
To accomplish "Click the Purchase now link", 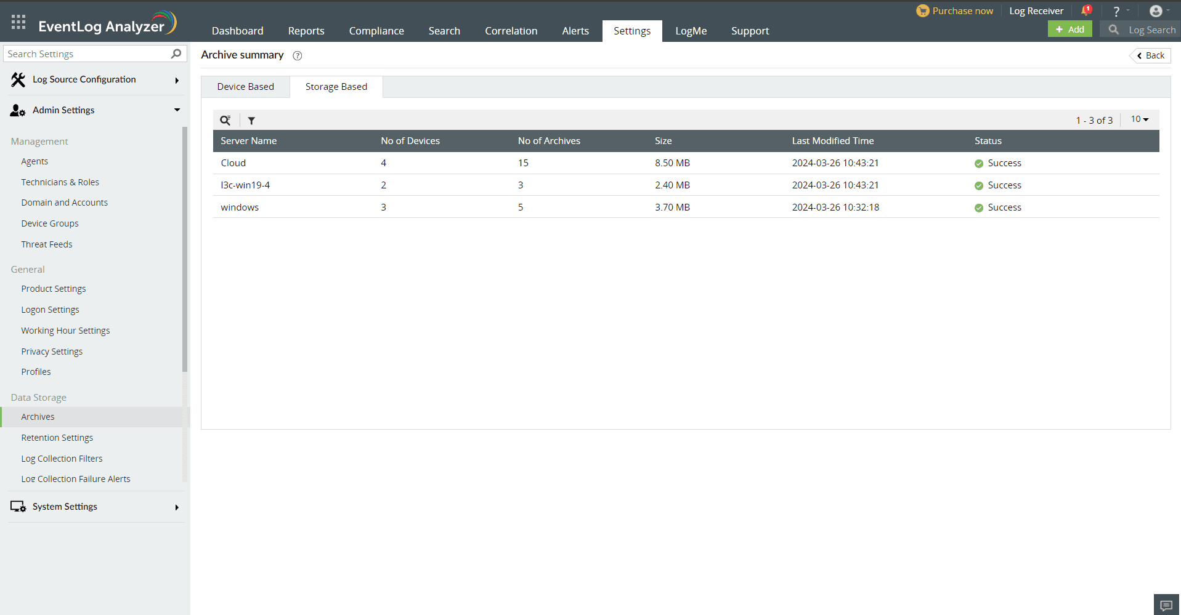I will point(962,11).
